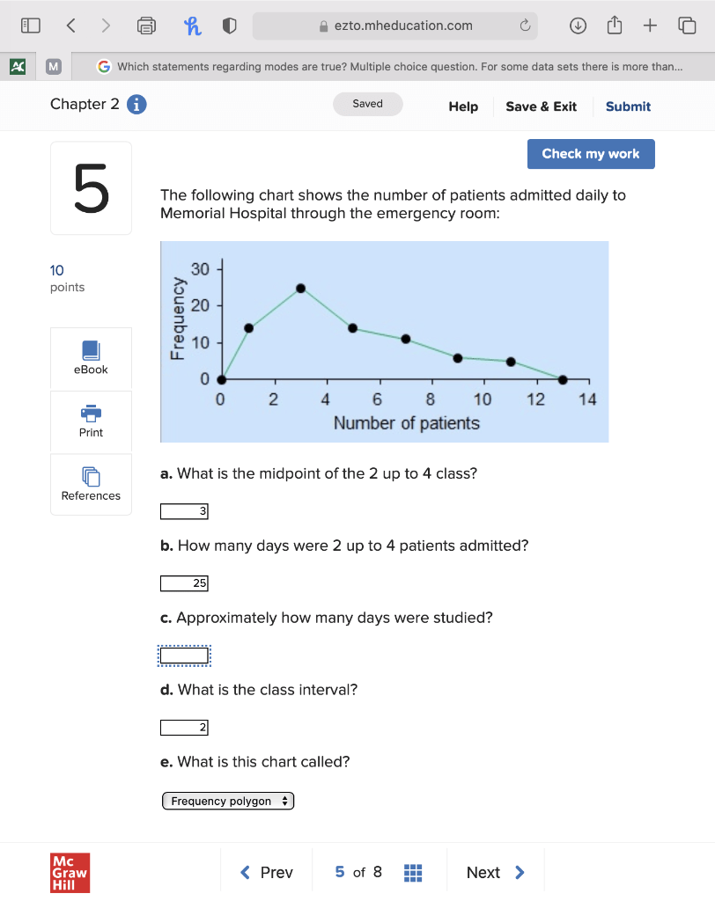This screenshot has width=715, height=901.
Task: Open the Honey extension icon
Action: (x=192, y=26)
